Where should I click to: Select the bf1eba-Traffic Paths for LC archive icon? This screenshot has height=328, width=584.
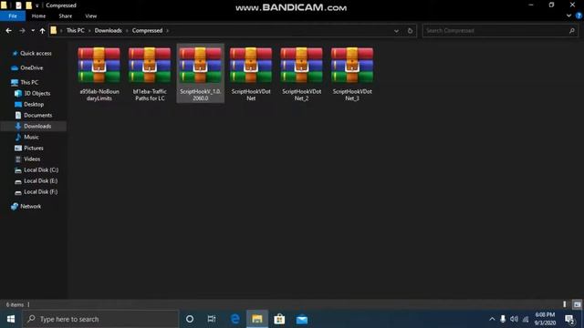150,65
